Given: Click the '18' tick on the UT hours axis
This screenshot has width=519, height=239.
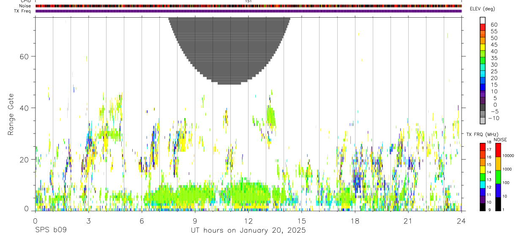Looking at the screenshot, I should [x=355, y=220].
